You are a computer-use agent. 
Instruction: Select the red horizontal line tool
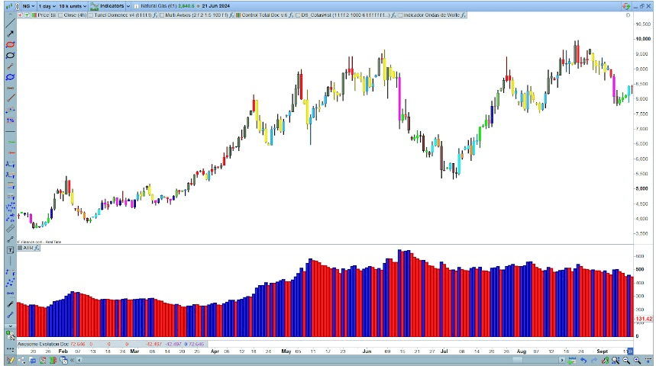pyautogui.click(x=10, y=153)
